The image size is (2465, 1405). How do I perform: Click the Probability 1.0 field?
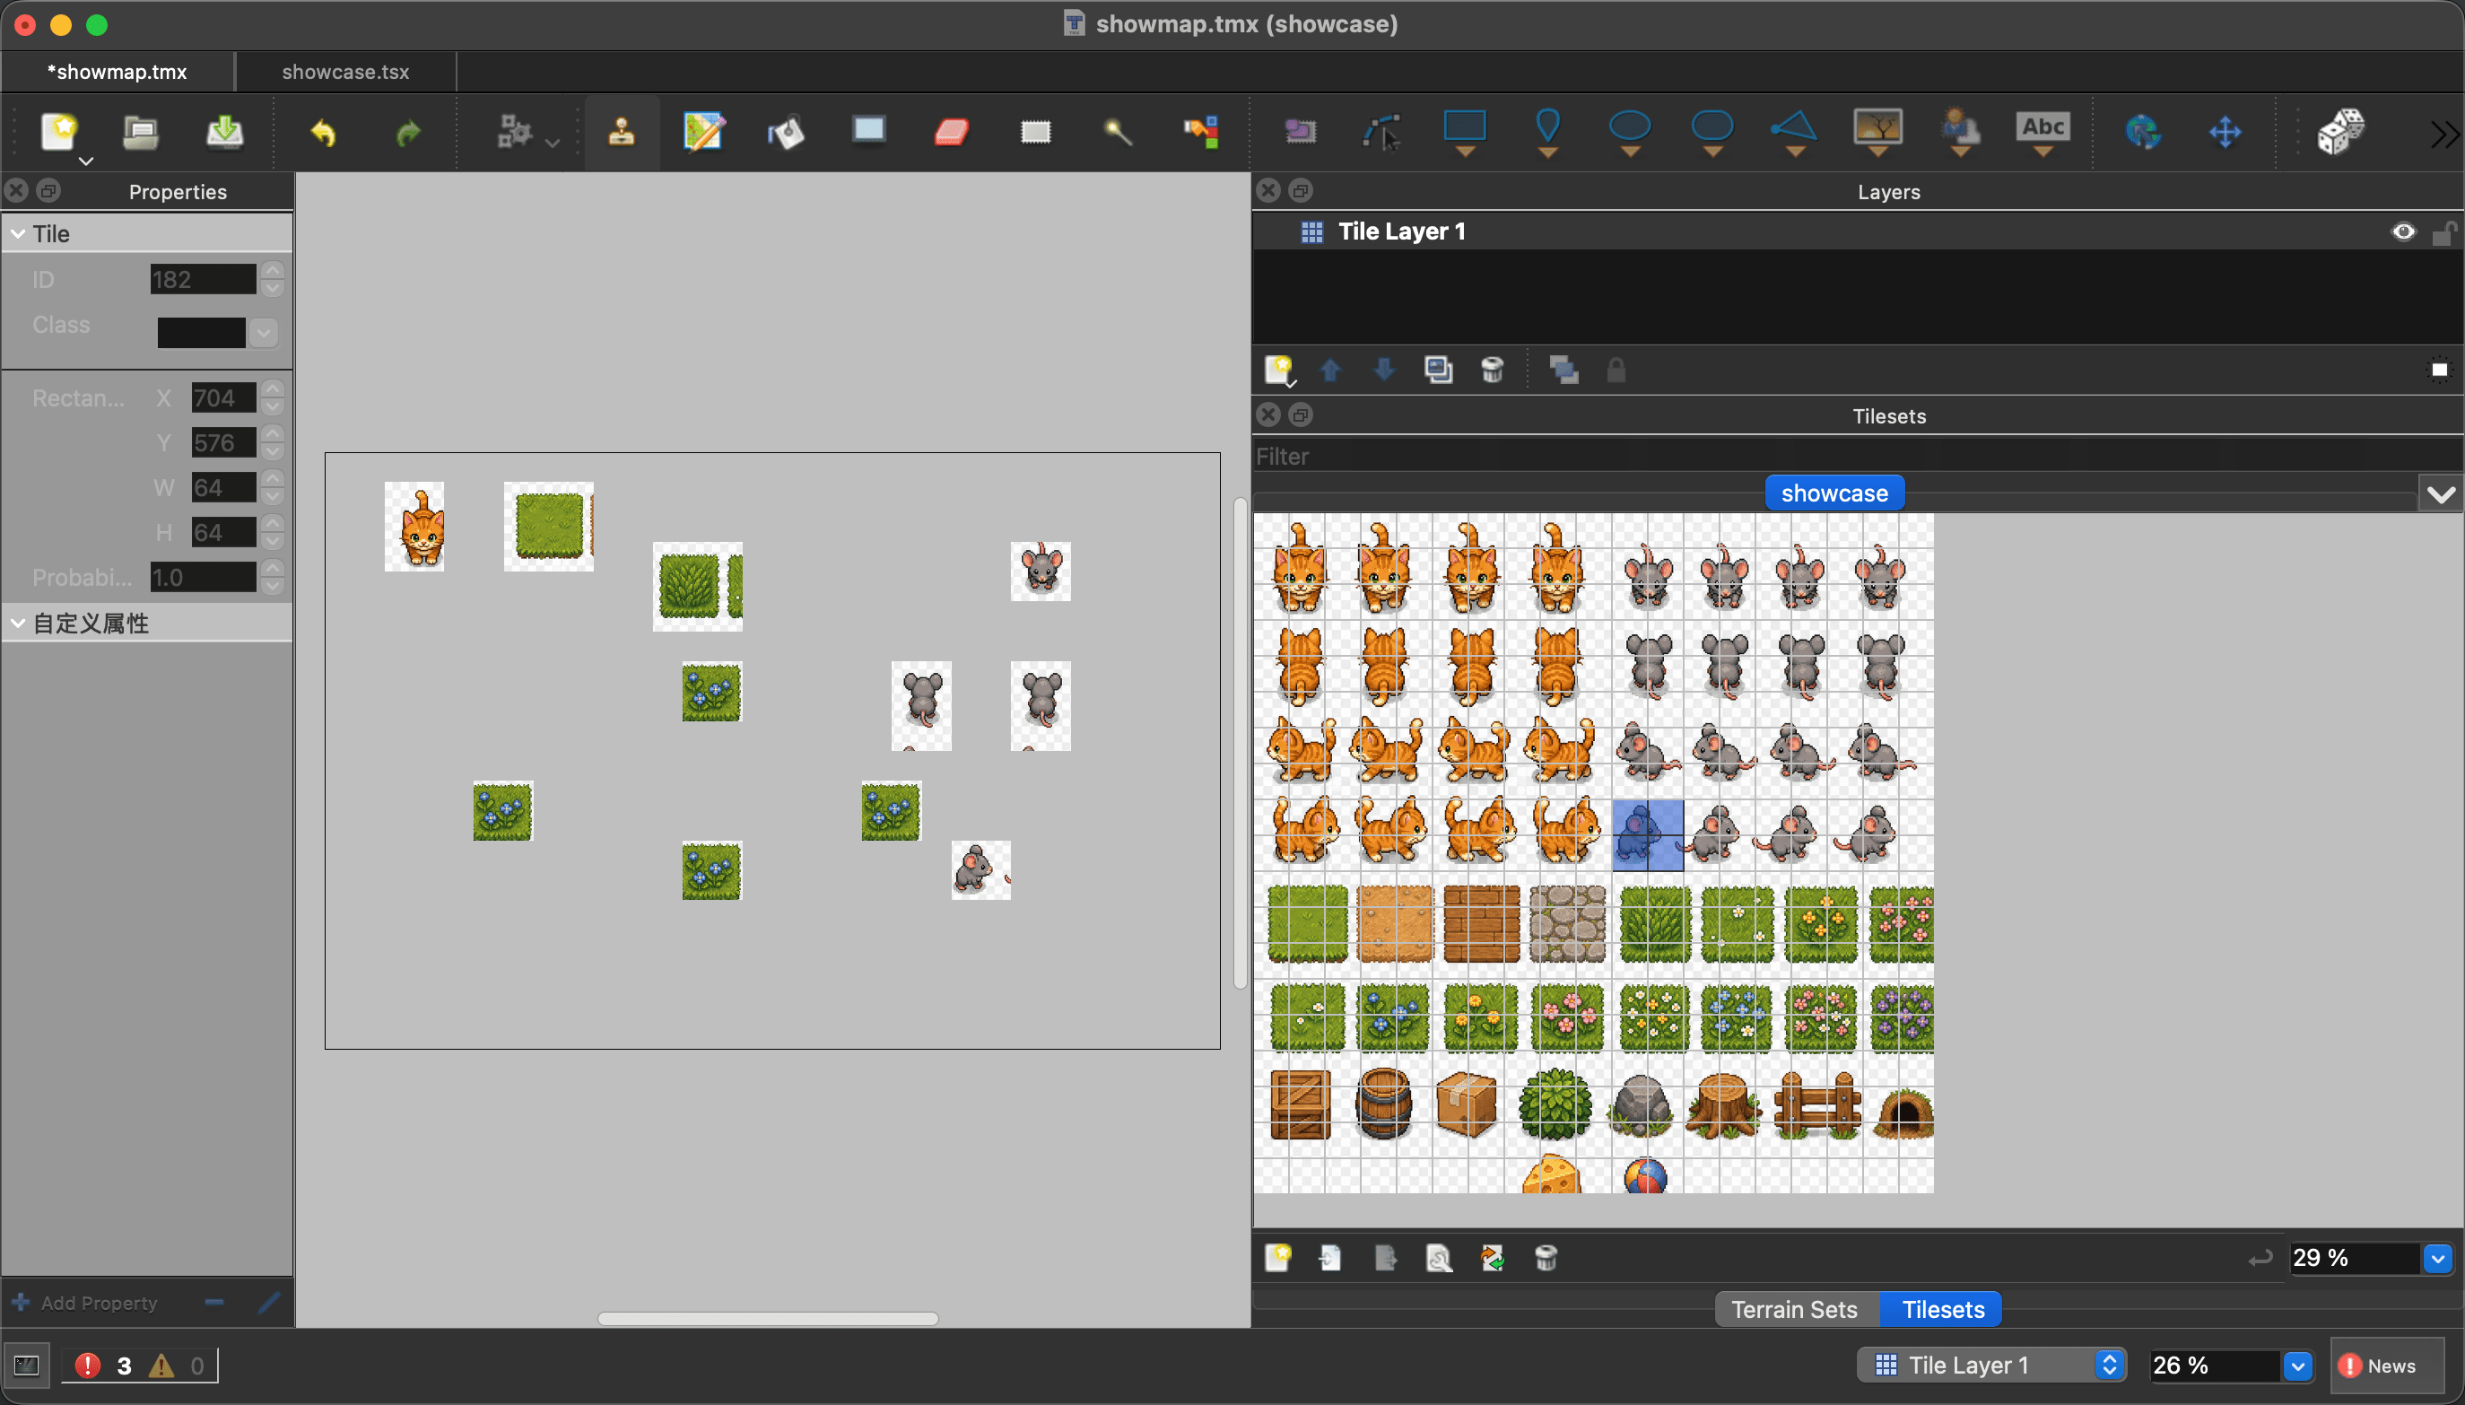pyautogui.click(x=203, y=577)
